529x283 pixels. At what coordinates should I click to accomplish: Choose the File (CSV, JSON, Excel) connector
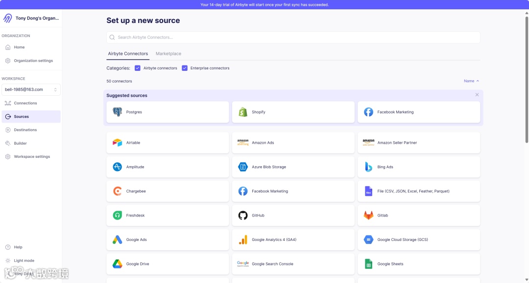pos(419,191)
